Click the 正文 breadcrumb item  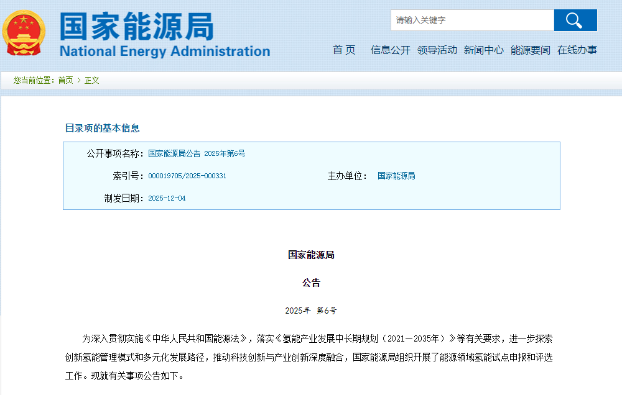[x=92, y=80]
